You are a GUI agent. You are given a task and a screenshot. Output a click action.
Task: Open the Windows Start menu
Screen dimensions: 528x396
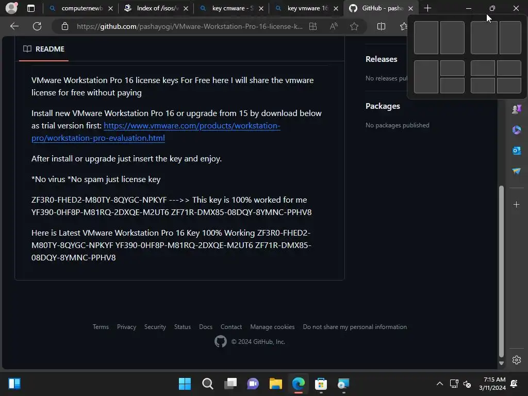pos(185,384)
